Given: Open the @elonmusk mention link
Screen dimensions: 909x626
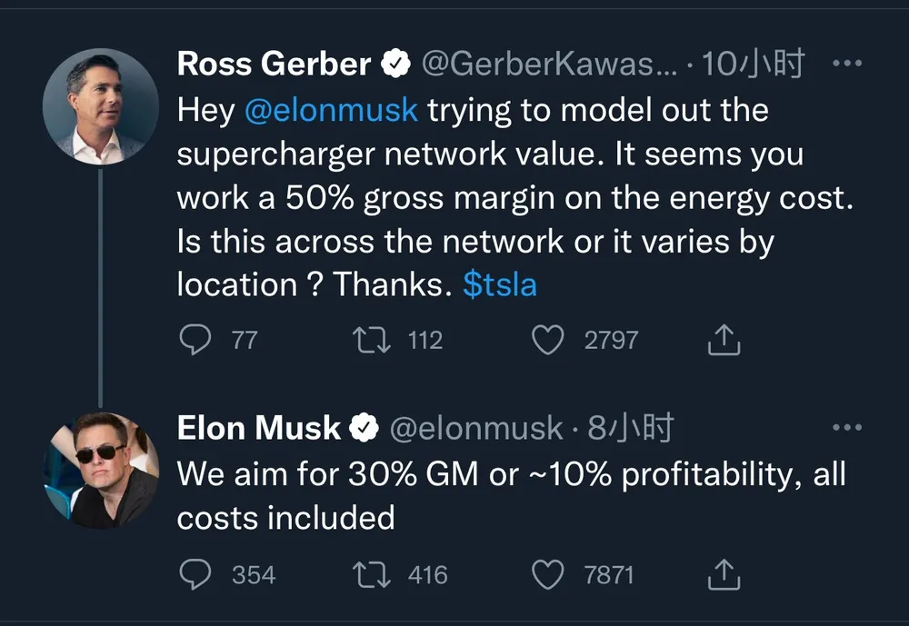Looking at the screenshot, I should coord(331,110).
